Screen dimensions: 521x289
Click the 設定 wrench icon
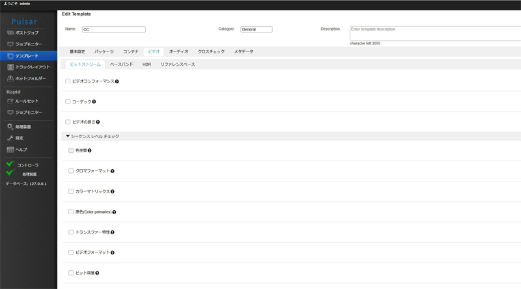tap(10, 138)
